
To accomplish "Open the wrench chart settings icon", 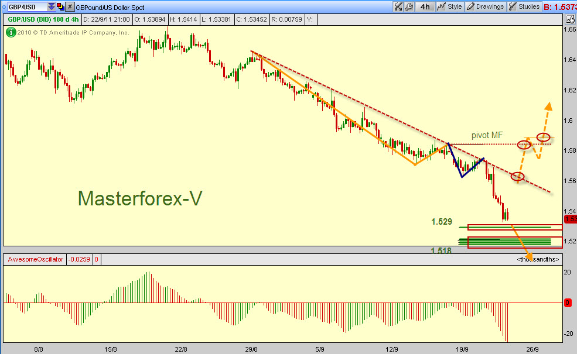I will (409, 6).
